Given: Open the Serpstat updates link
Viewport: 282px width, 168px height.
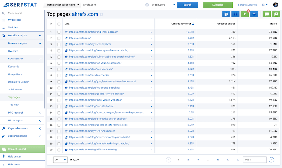Looking at the screenshot, I should click(247, 5).
